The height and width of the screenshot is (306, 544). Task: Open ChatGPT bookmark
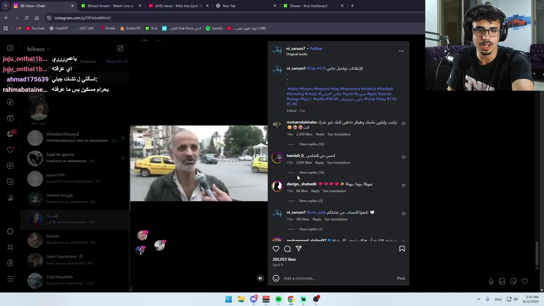tap(59, 28)
